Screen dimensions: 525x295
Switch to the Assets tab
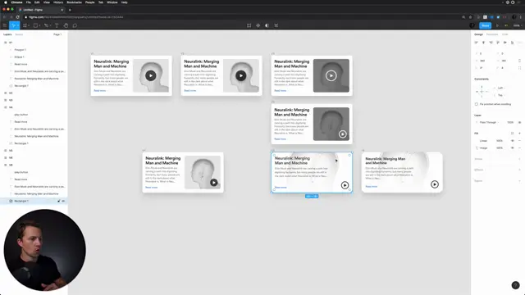pos(19,34)
